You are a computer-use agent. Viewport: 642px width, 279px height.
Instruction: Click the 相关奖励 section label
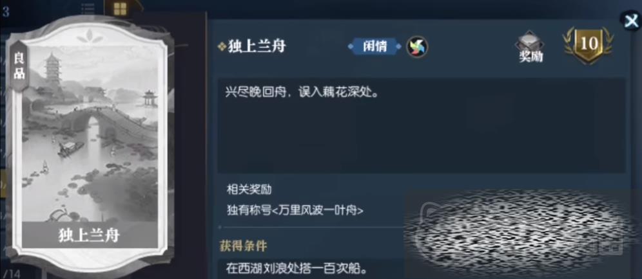click(x=249, y=190)
